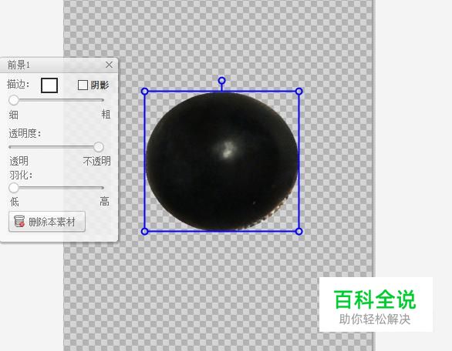Click the 透明 label under the opacity slider
This screenshot has width=452, height=351.
tap(19, 161)
